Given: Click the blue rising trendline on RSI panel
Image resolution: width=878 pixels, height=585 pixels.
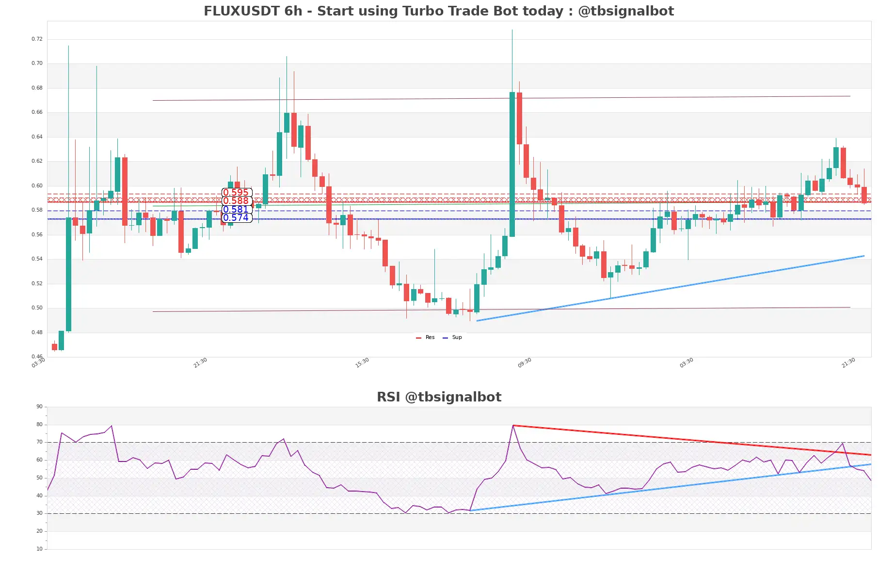Looking at the screenshot, I should pos(670,487).
